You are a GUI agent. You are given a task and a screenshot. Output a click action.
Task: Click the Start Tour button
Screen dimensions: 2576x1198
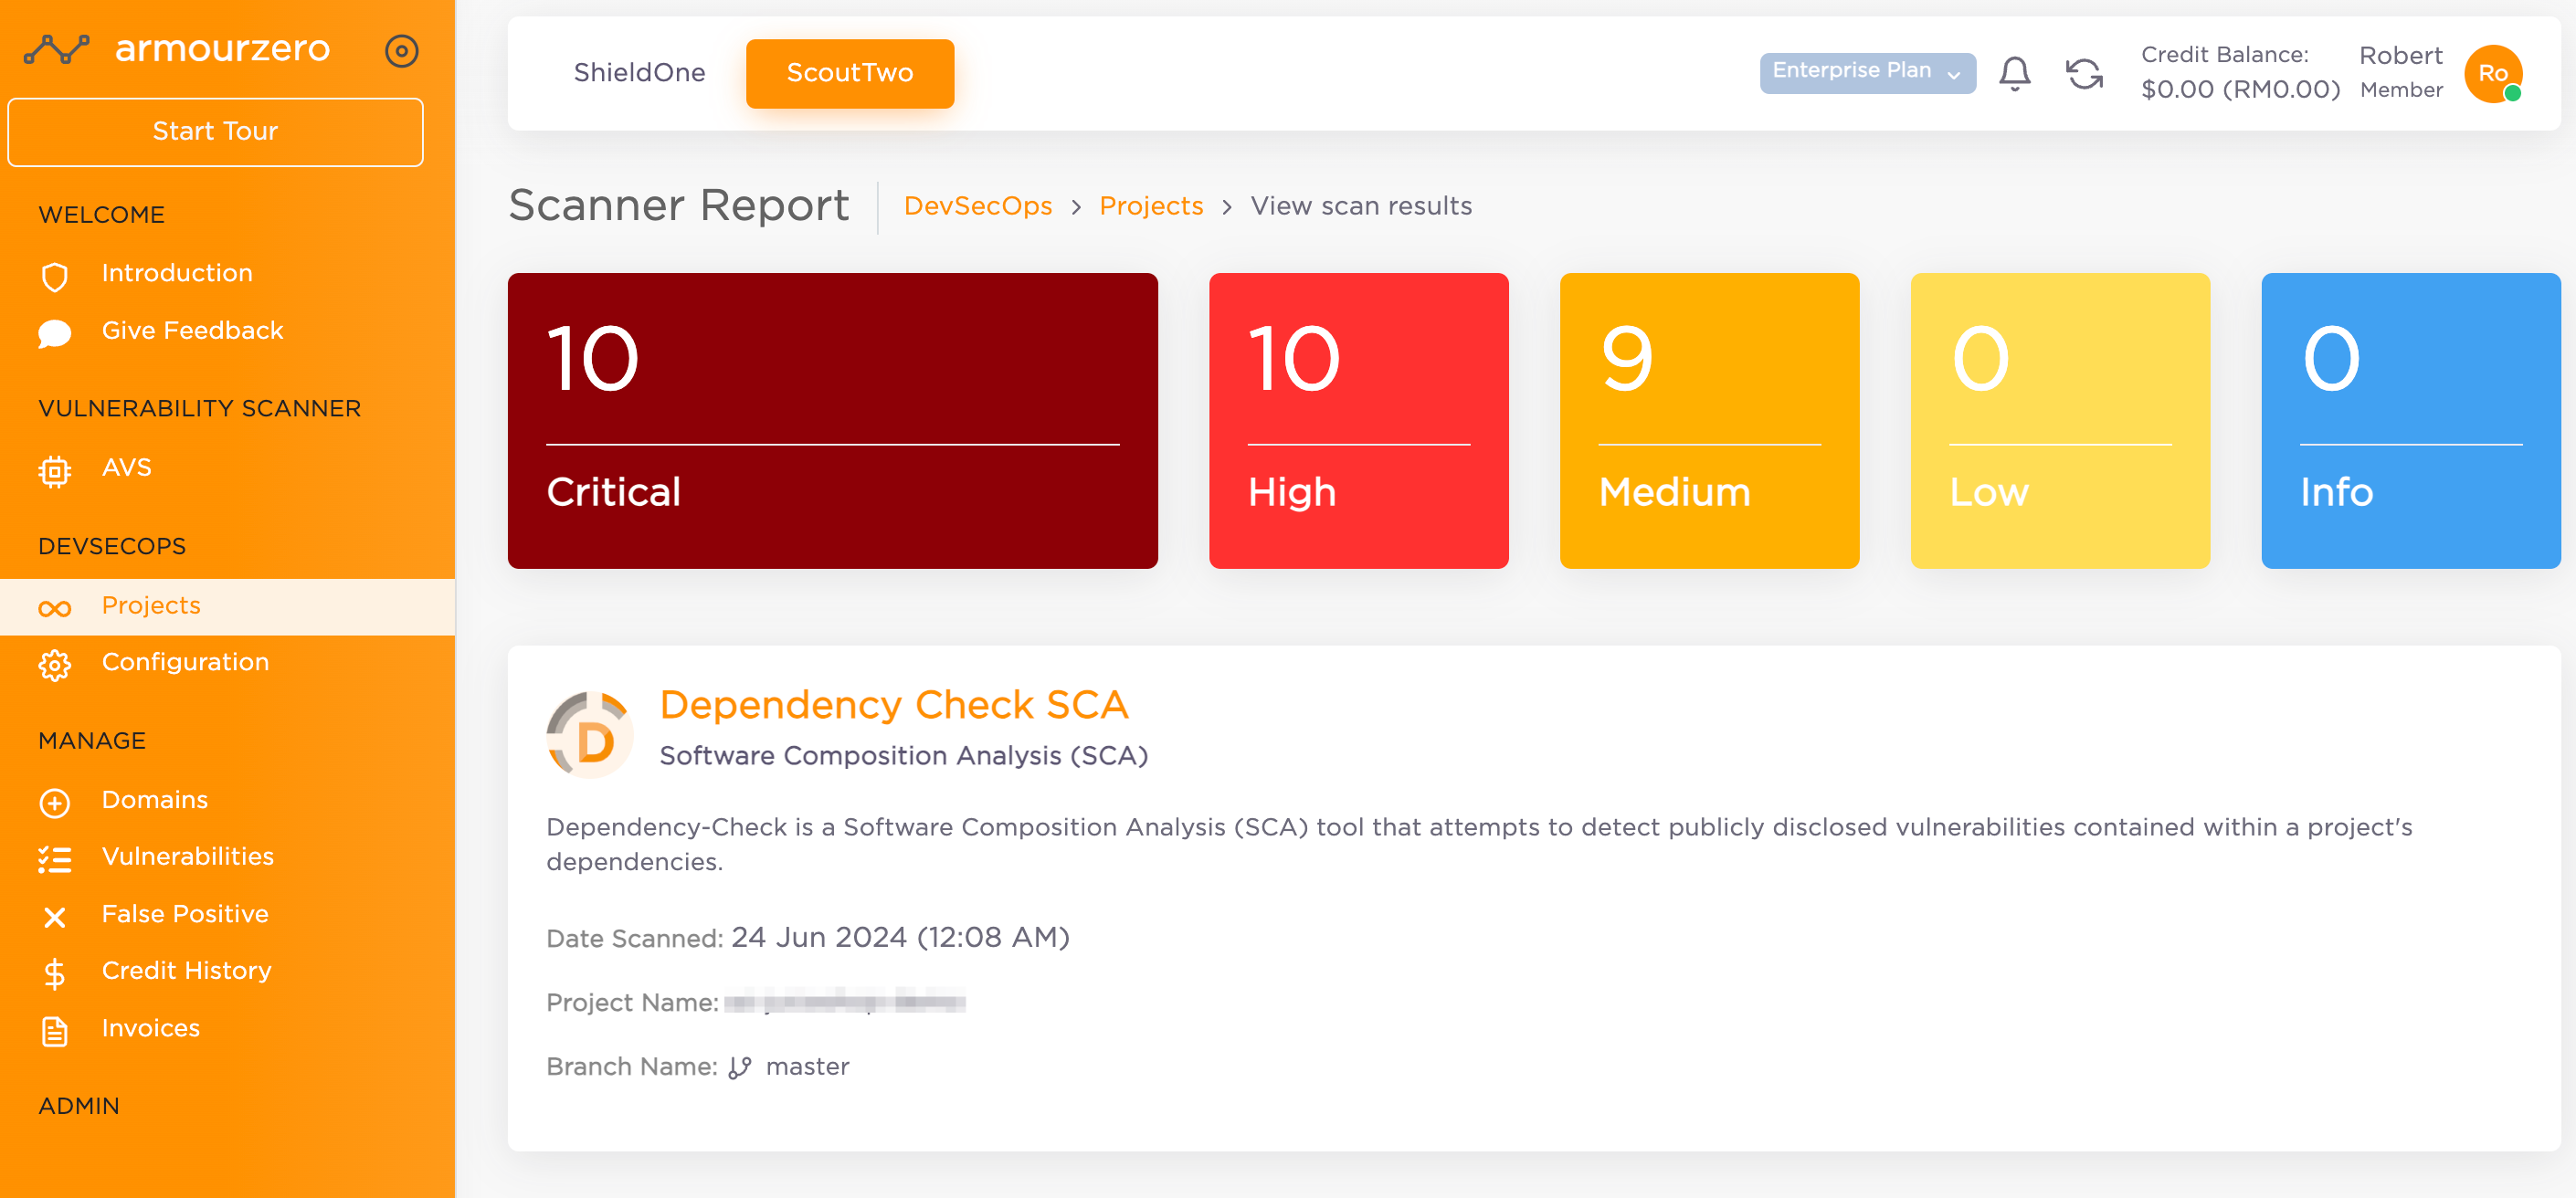(215, 132)
